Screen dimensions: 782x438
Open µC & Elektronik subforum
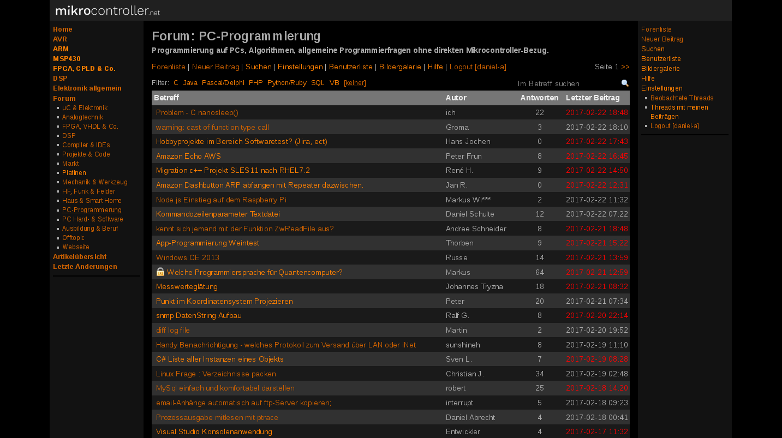pos(85,108)
